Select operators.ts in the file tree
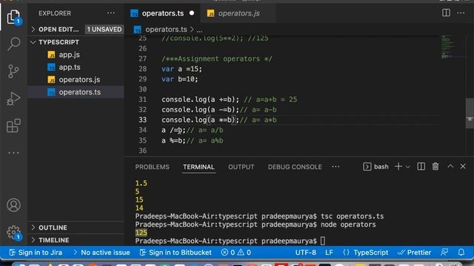474x266 pixels. coord(76,92)
